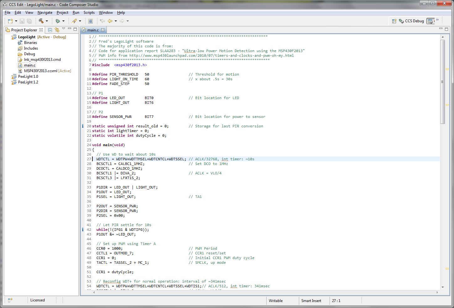The height and width of the screenshot is (308, 454).
Task: Close the main.c editor tab
Action: coord(103,30)
